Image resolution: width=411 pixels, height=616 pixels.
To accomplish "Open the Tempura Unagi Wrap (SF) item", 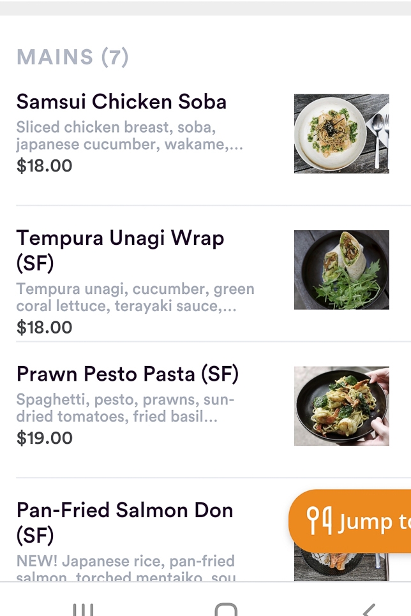I will (x=120, y=249).
